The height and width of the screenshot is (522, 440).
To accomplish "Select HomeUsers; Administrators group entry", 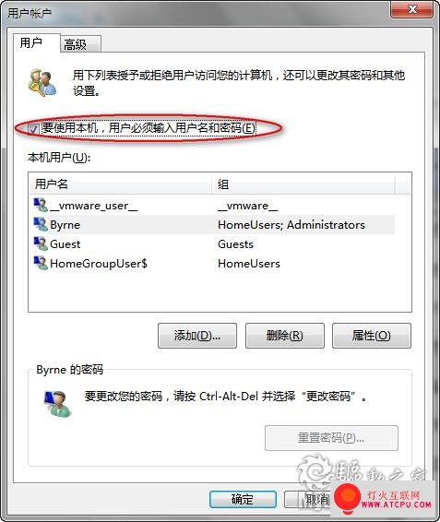I will tap(291, 225).
